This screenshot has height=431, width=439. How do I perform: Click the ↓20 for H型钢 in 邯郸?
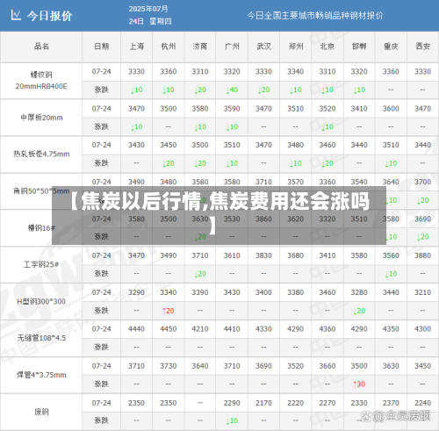[359, 311]
